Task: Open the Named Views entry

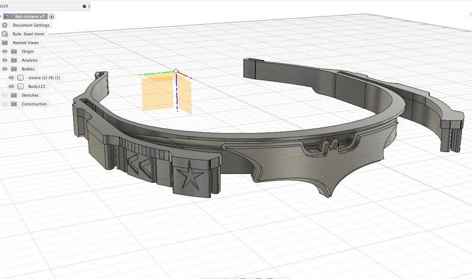Action: click(25, 42)
